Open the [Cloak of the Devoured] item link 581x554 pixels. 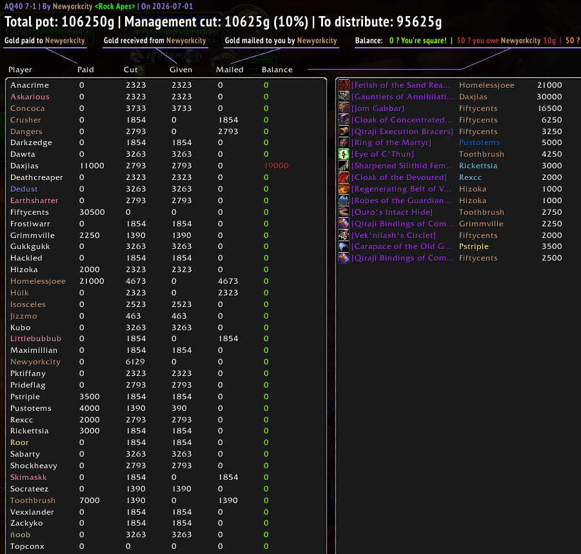pos(399,177)
